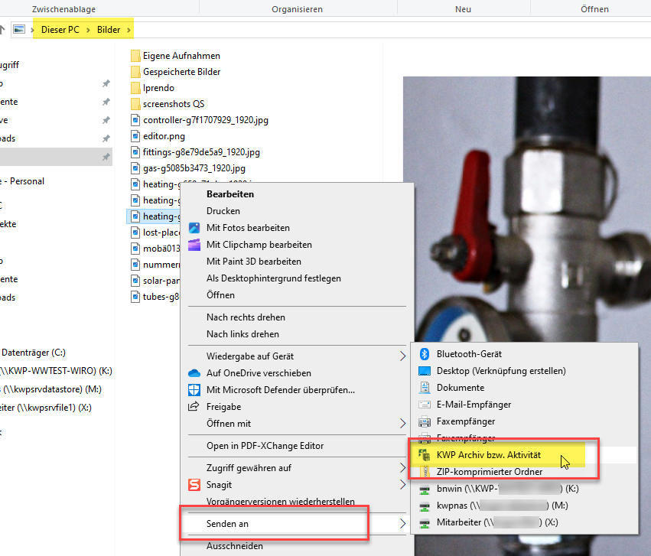Image resolution: width=651 pixels, height=556 pixels.
Task: Expand the Öffnen mit submenu arrow
Action: 402,423
